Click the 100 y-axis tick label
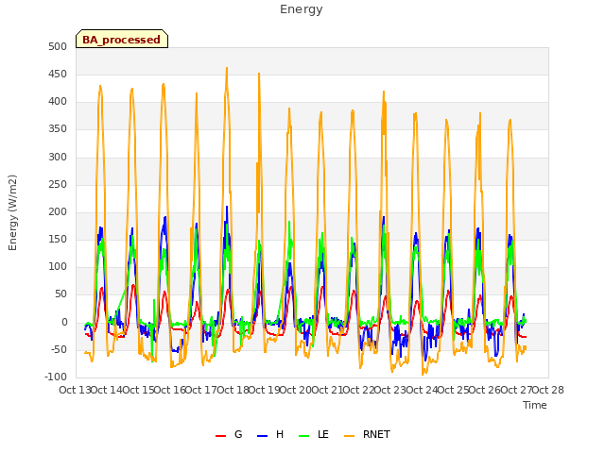 [x=58, y=266]
